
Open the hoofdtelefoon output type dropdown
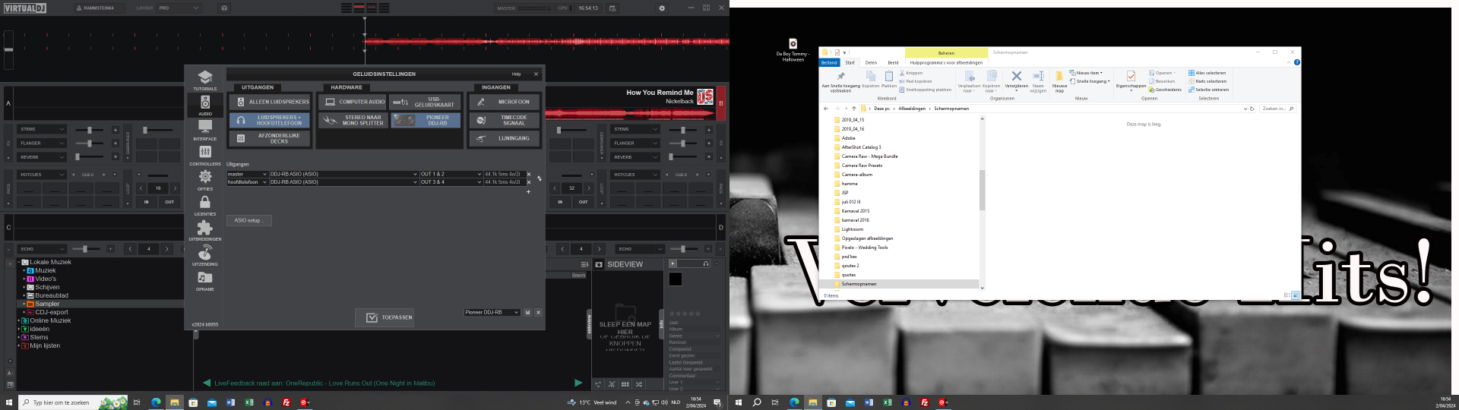click(x=247, y=182)
